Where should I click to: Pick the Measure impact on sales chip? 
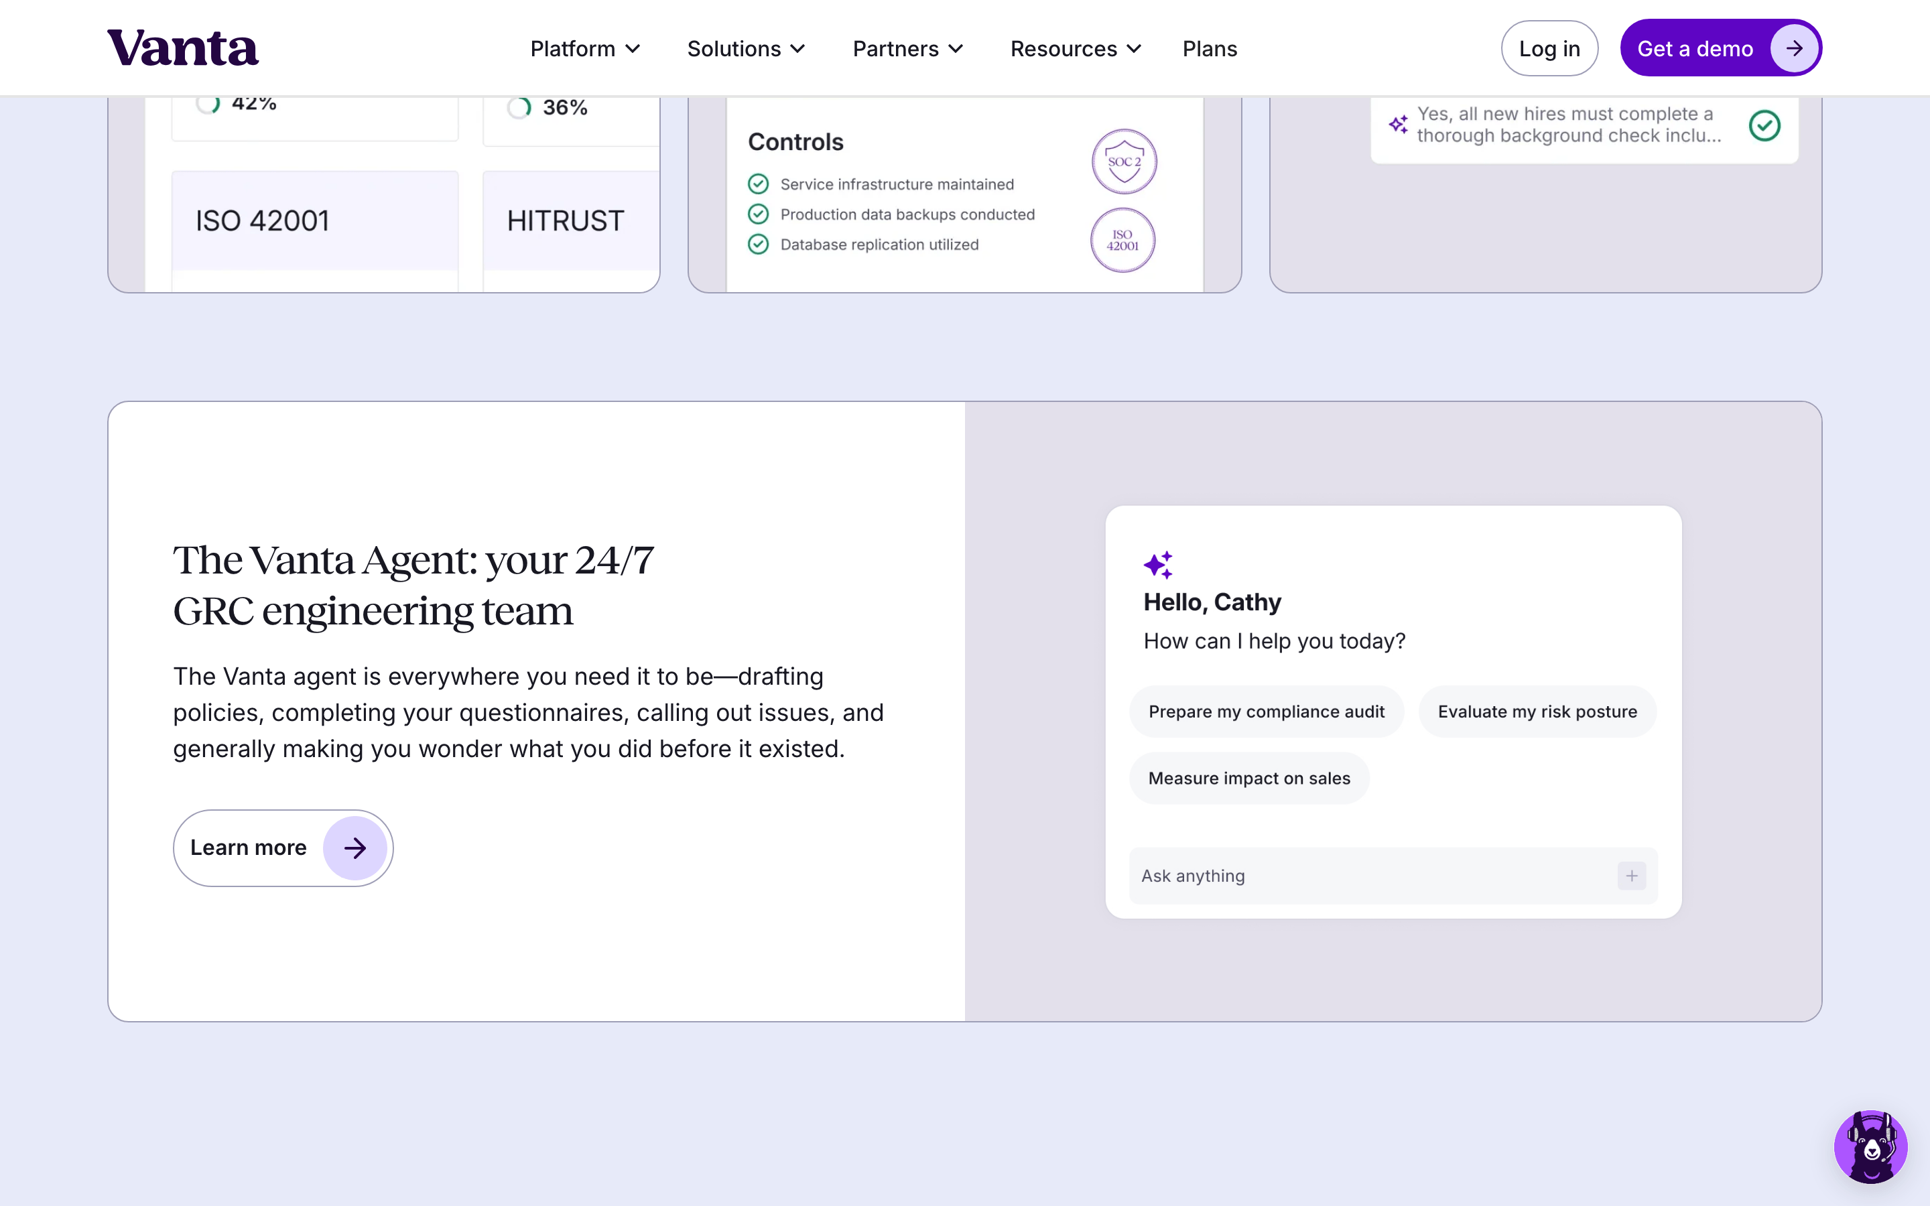point(1249,778)
